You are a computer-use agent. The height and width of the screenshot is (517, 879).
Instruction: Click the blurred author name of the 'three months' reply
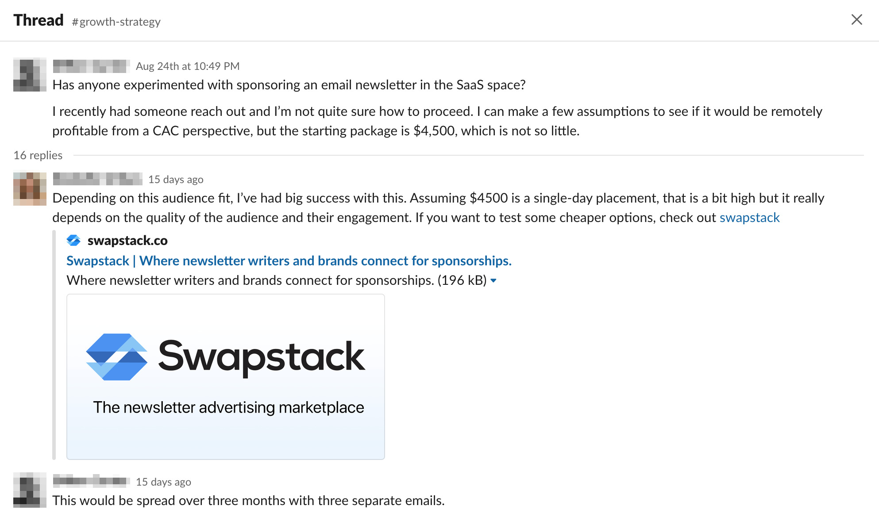pyautogui.click(x=91, y=481)
